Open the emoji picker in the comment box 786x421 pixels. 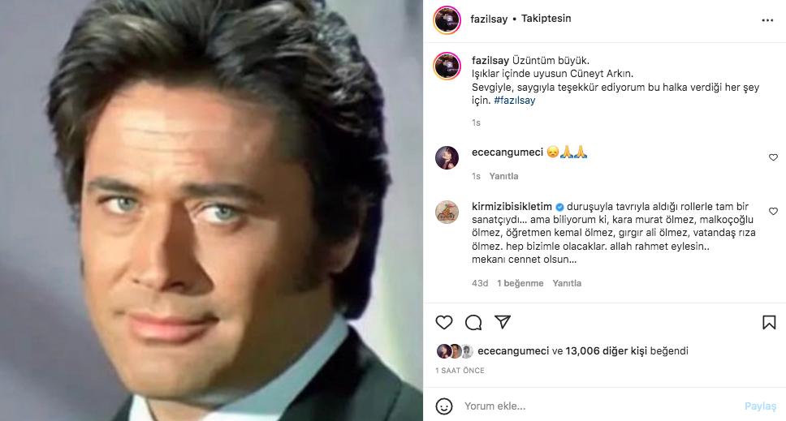pyautogui.click(x=443, y=406)
